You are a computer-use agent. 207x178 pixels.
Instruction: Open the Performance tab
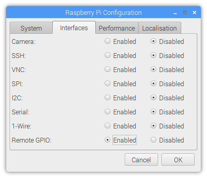(x=117, y=28)
